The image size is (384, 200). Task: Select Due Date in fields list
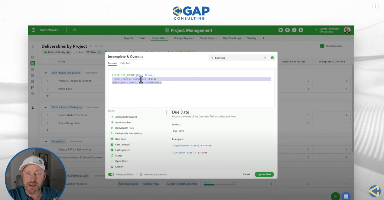click(120, 139)
